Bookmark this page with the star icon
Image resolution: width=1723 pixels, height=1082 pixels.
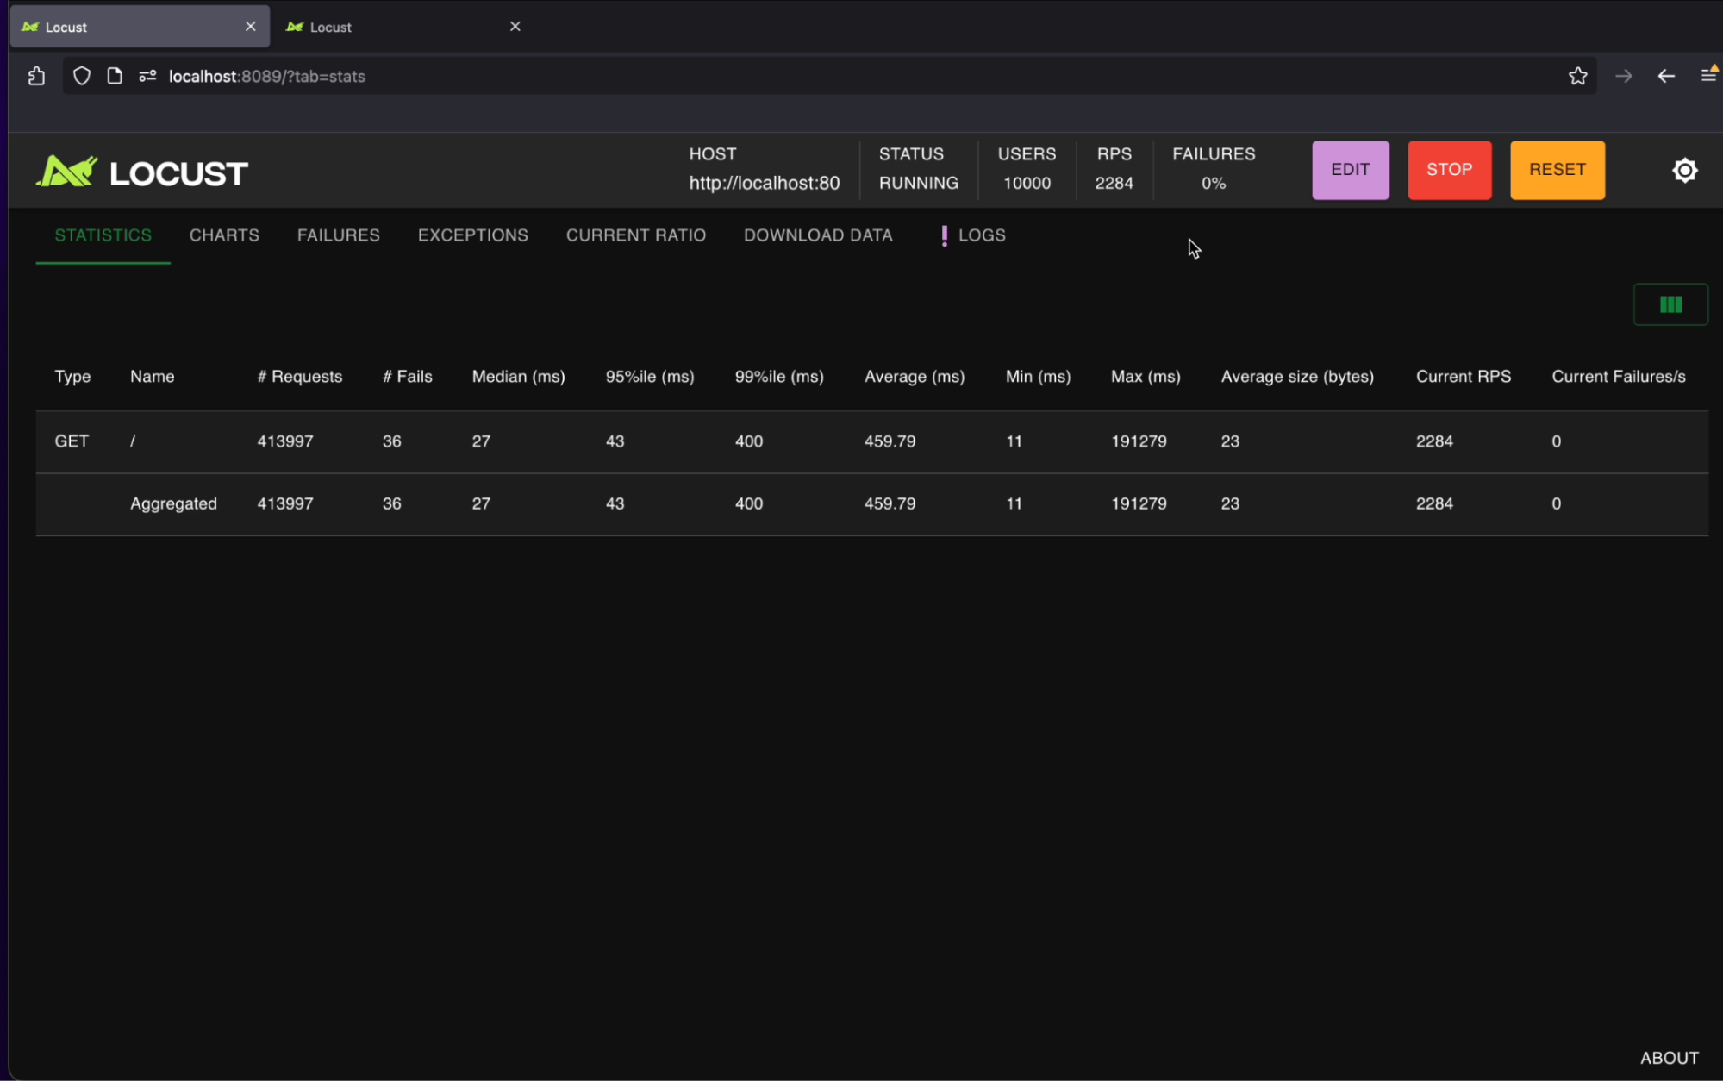[1577, 76]
